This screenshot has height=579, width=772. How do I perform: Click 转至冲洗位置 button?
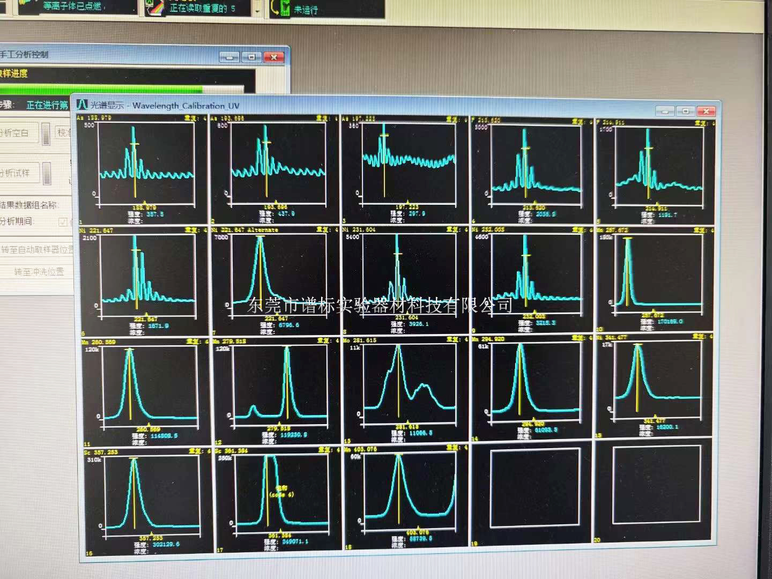pos(39,272)
